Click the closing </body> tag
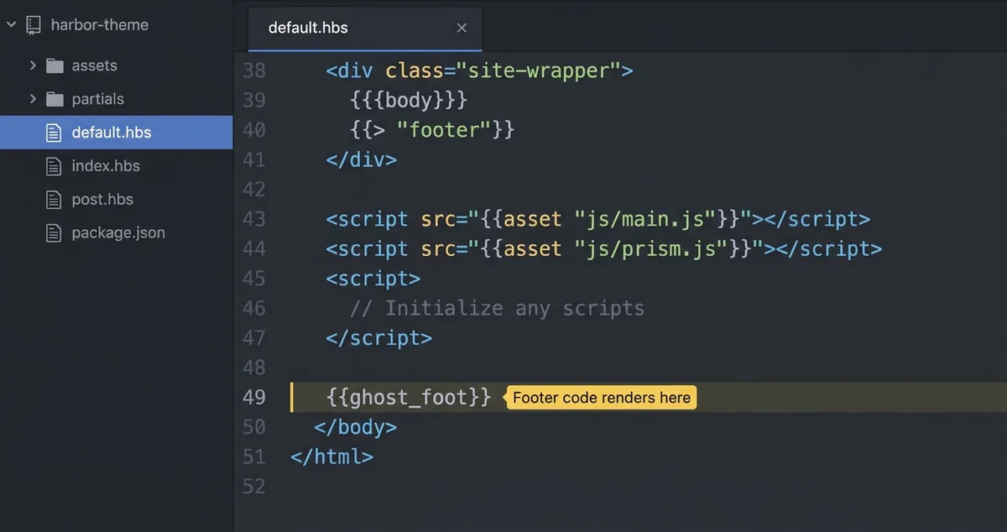Viewport: 1007px width, 532px height. pos(355,427)
